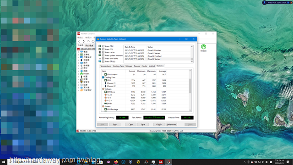Image resolution: width=293 pixels, height=165 pixels.
Task: Click the Clear button
Action: tap(130, 124)
